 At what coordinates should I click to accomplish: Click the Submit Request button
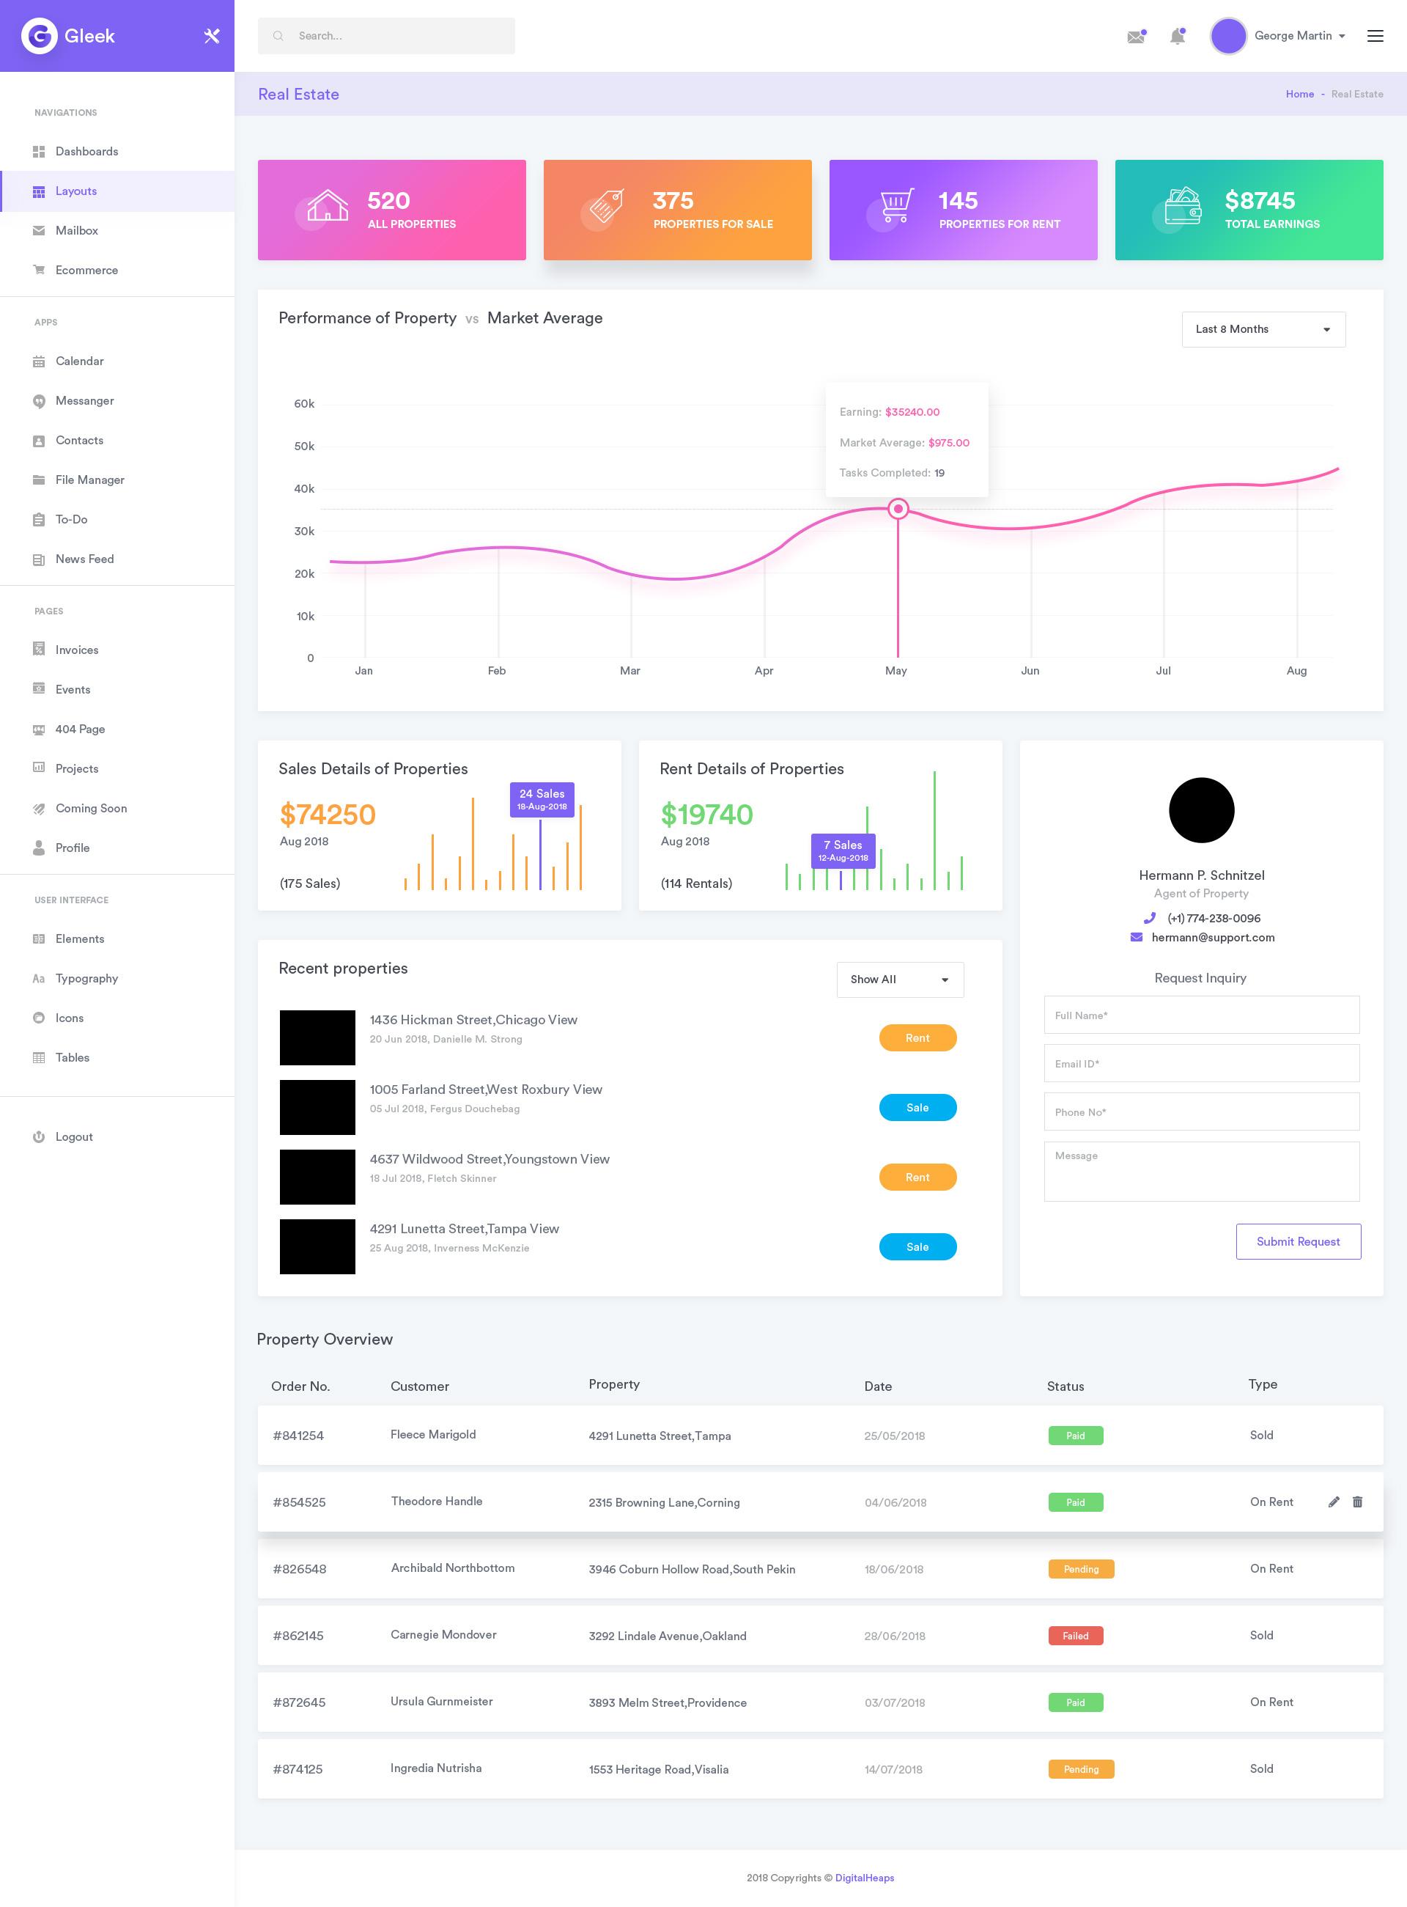coord(1298,1241)
